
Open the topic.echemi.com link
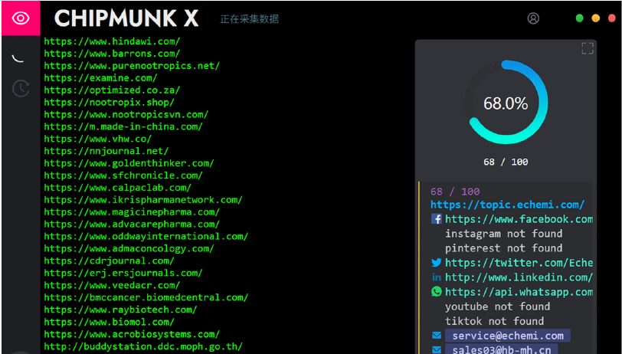click(x=507, y=205)
